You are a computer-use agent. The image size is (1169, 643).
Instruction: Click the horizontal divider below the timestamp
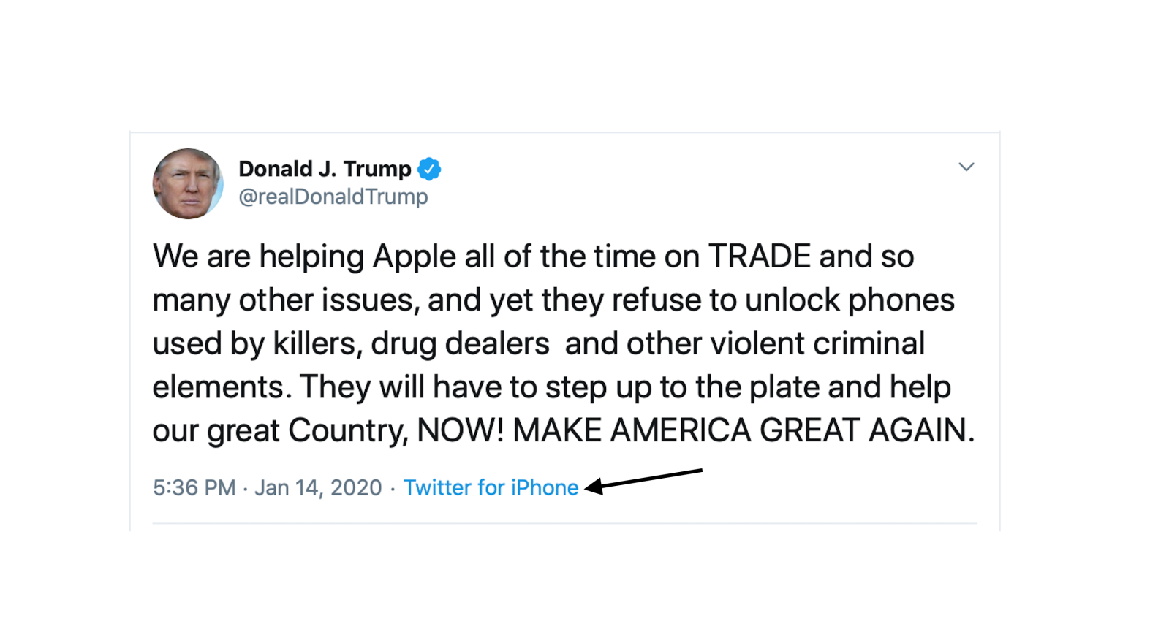[564, 523]
